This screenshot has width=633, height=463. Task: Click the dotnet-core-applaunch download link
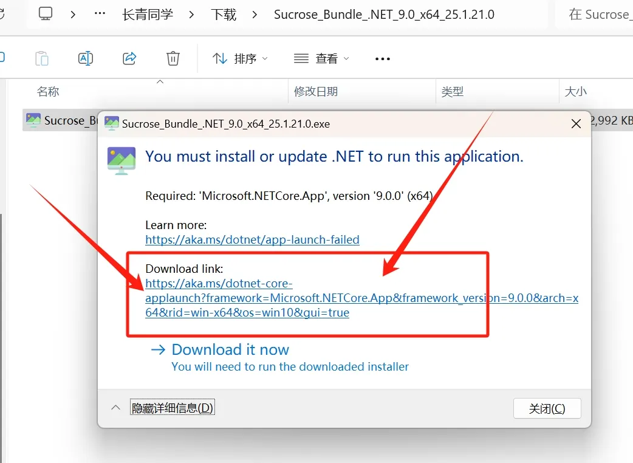[x=304, y=298]
